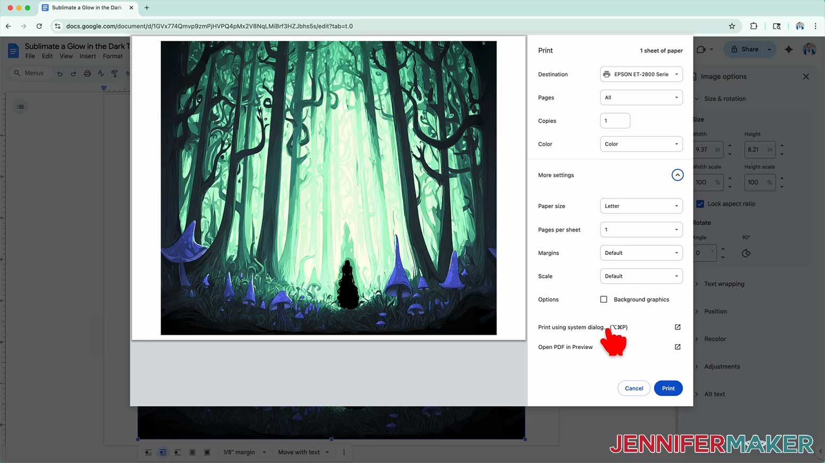Reload the page in the browser
Viewport: 825px width, 463px height.
tap(39, 26)
